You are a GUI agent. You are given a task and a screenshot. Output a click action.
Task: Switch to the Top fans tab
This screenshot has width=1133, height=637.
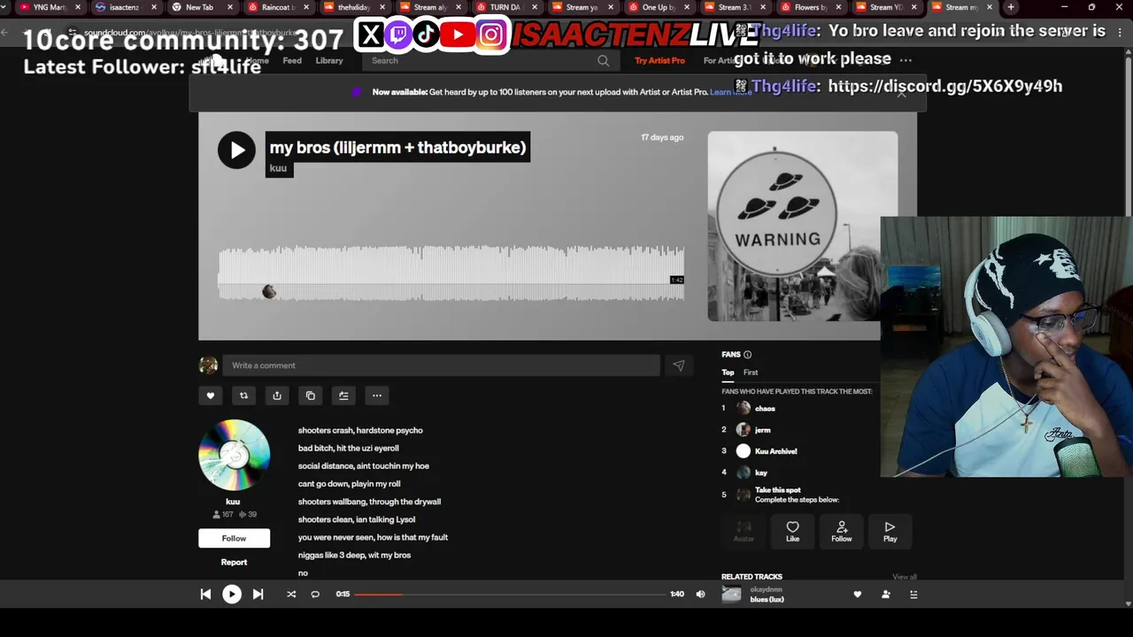click(x=728, y=372)
